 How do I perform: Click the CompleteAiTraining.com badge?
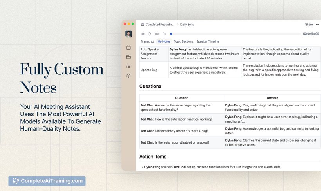pos(47,181)
